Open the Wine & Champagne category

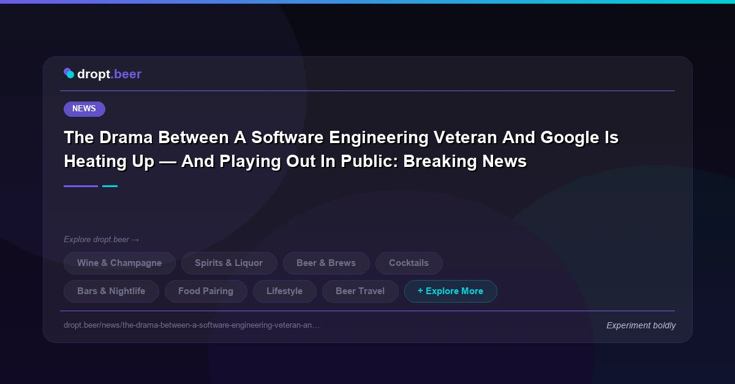click(119, 263)
